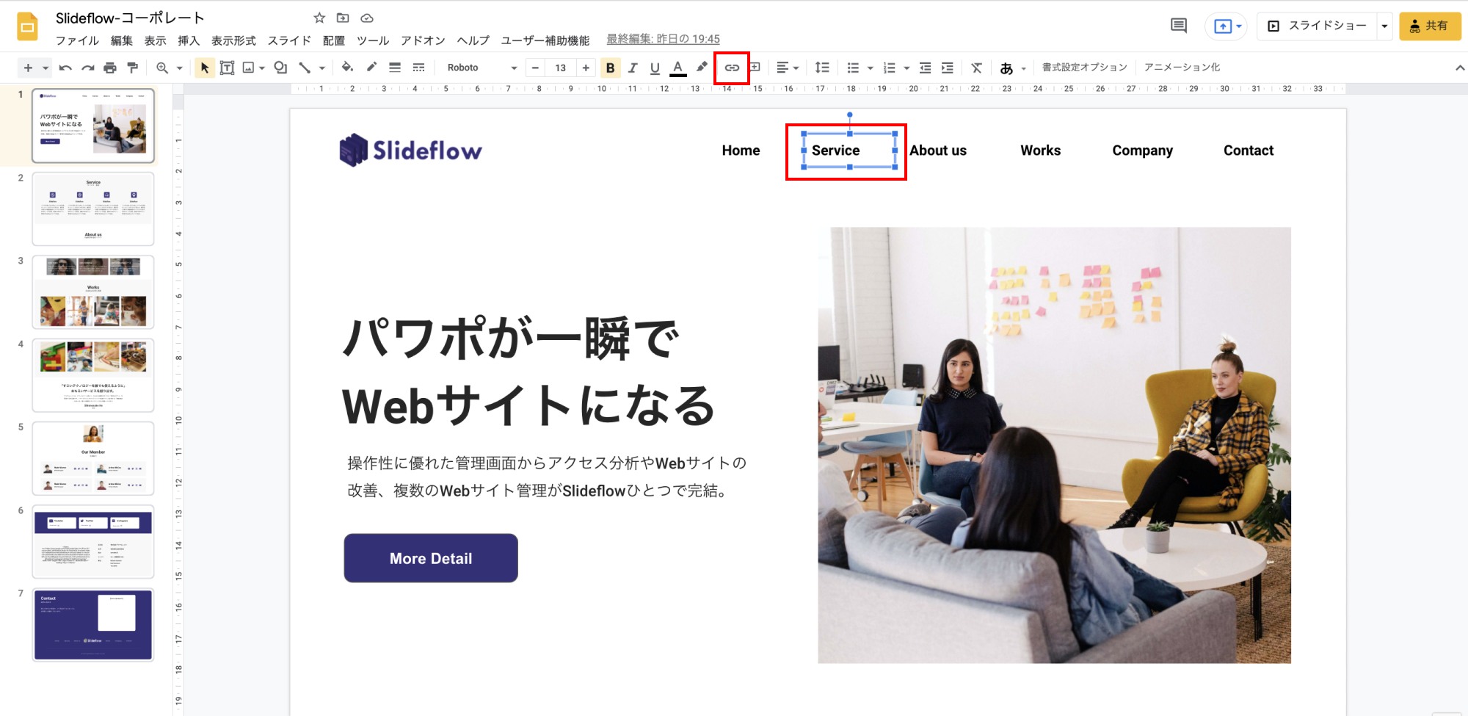
Task: Toggle underline formatting
Action: [655, 68]
